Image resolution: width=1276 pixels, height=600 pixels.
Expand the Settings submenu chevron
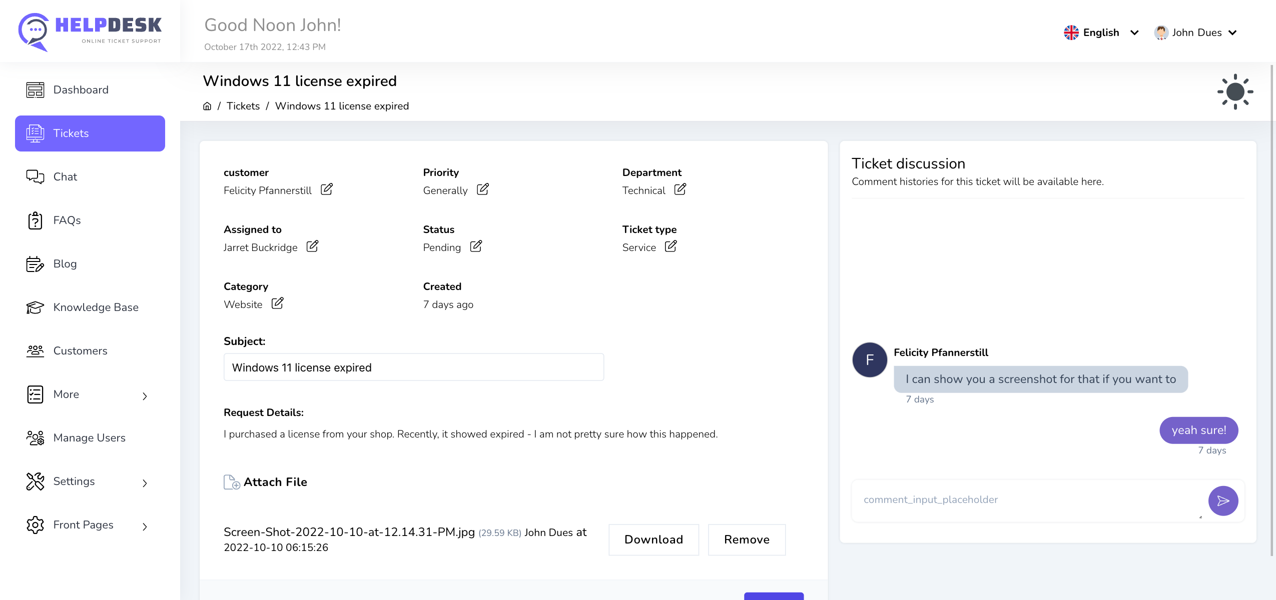(145, 483)
